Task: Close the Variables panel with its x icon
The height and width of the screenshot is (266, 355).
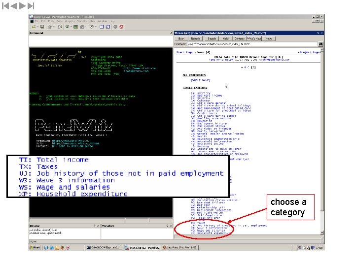Action: point(171,226)
